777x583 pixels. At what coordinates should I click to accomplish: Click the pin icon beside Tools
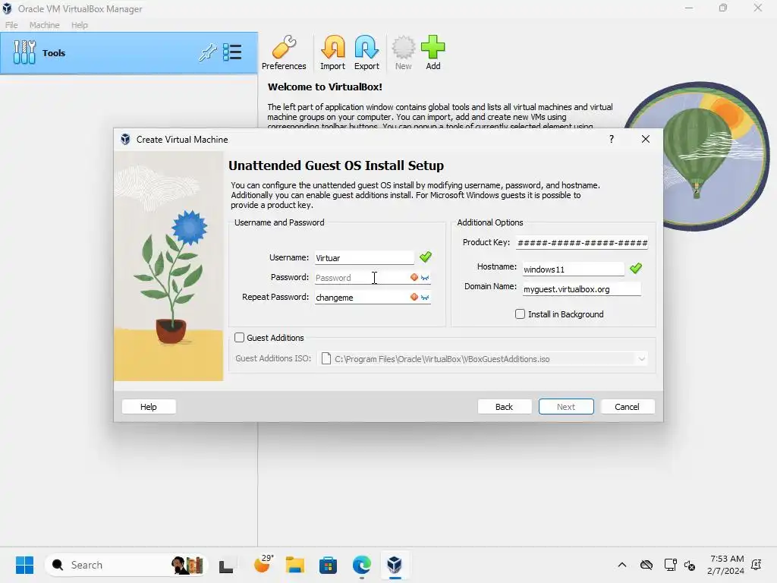208,52
